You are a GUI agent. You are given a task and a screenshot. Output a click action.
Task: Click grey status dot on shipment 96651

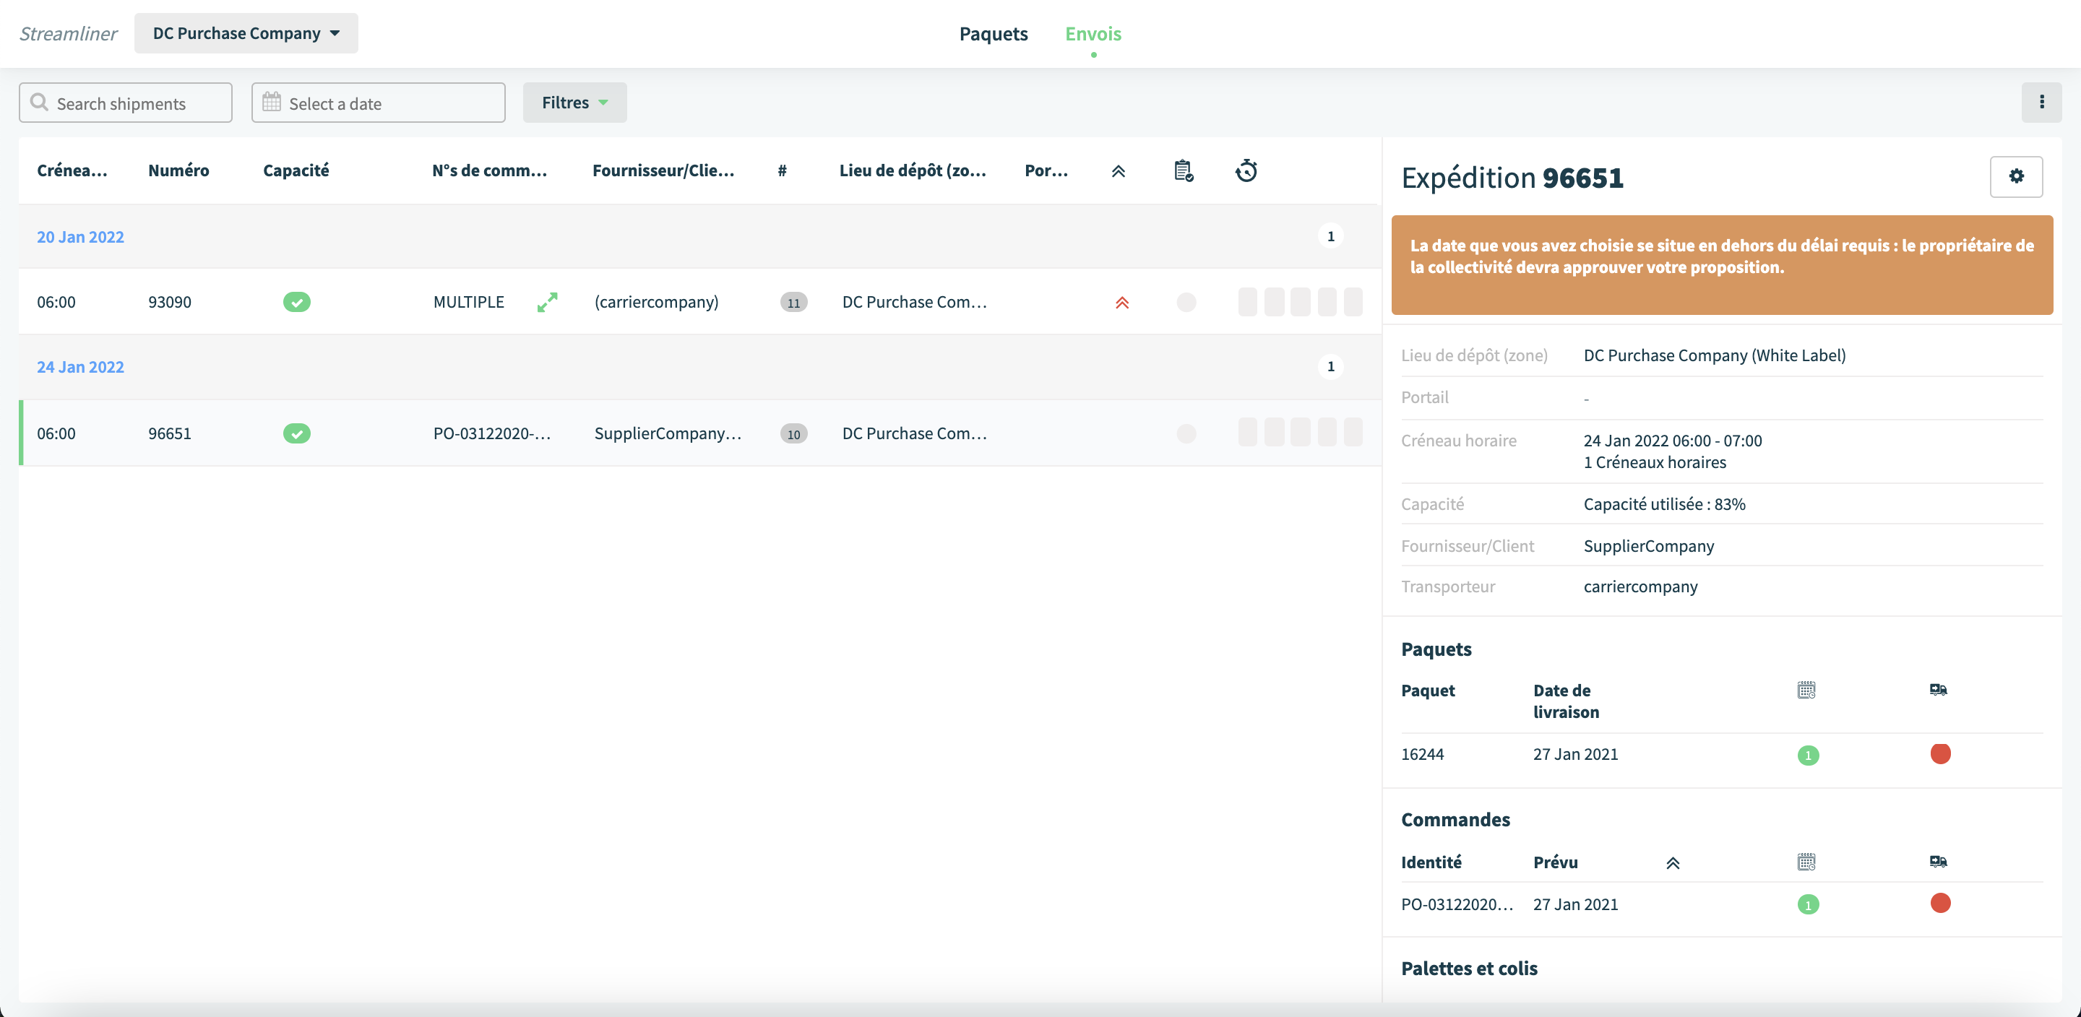click(1186, 434)
